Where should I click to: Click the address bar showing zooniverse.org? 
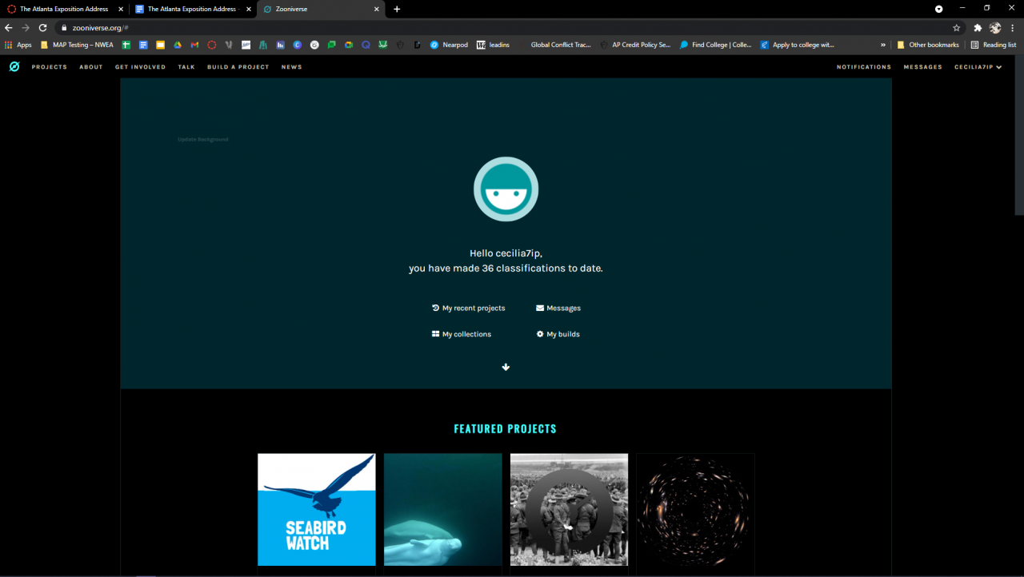click(504, 28)
